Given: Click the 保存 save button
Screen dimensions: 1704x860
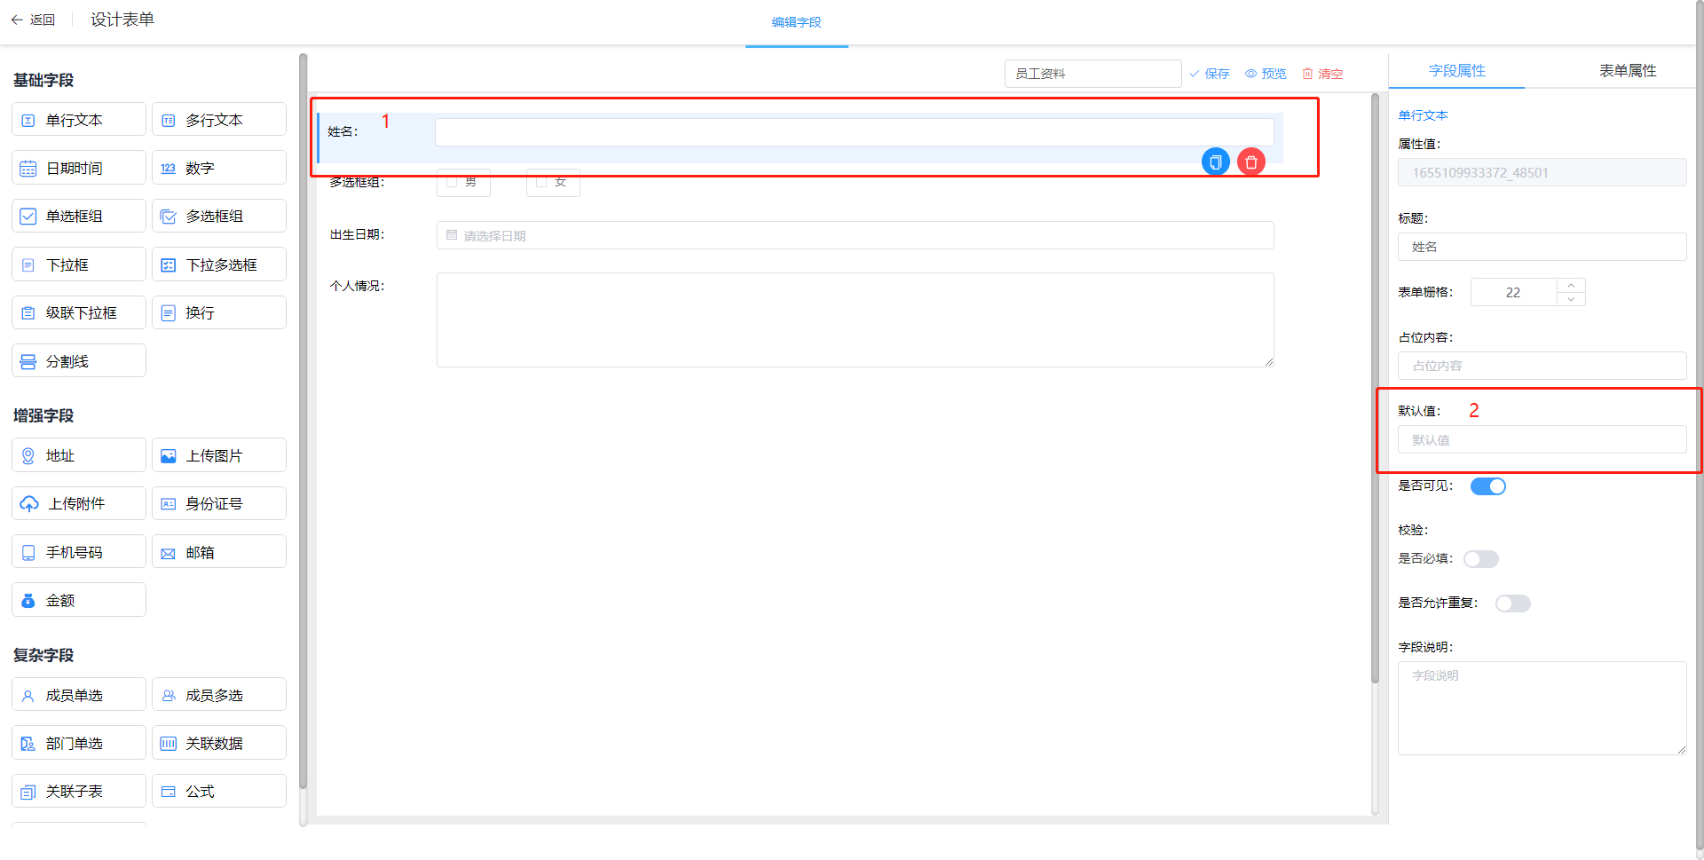Looking at the screenshot, I should point(1210,74).
